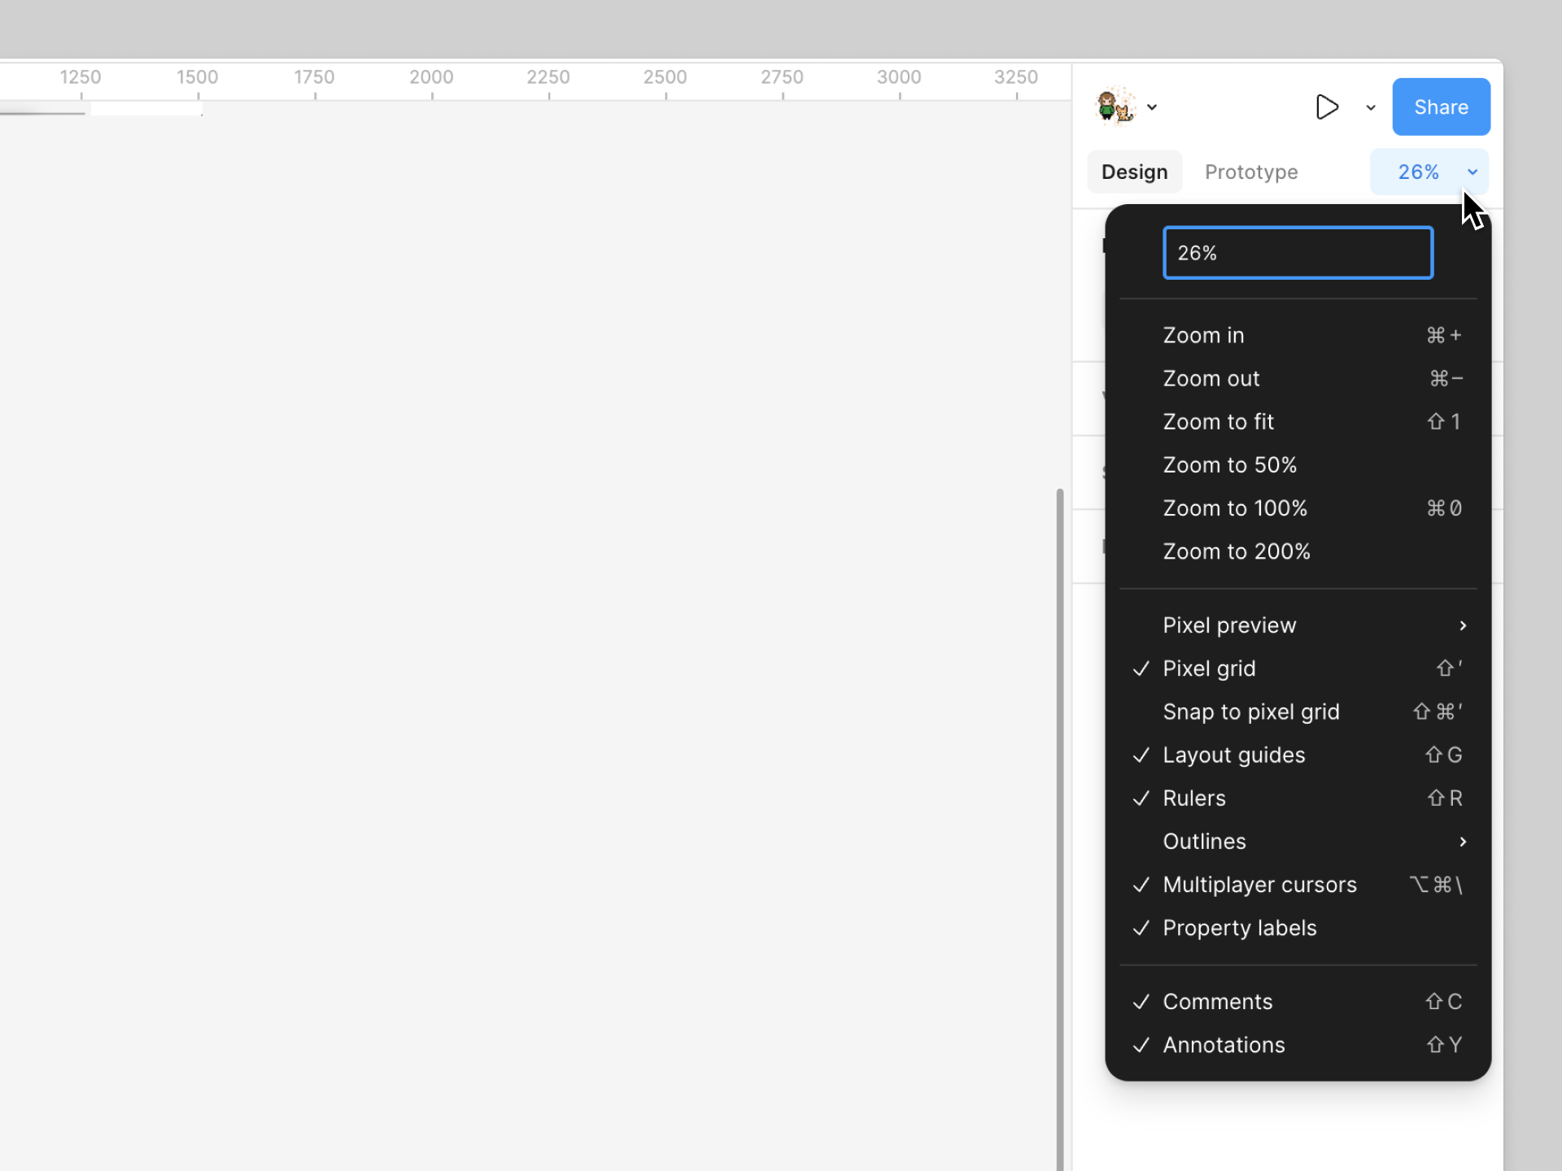1562x1171 pixels.
Task: Open the avatar dropdown chevron
Action: pyautogui.click(x=1152, y=107)
